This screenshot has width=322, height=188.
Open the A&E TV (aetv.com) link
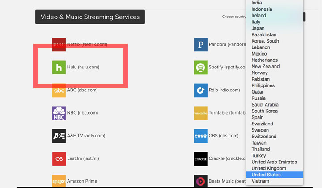click(86, 135)
